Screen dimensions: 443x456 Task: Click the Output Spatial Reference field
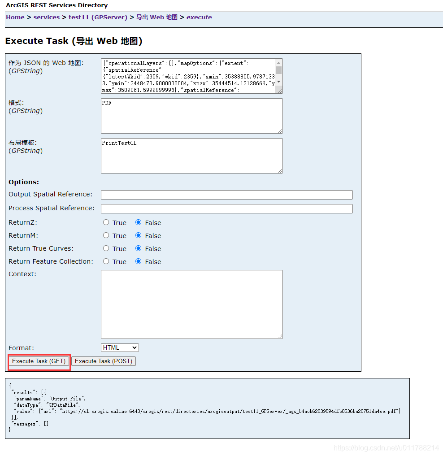[x=226, y=195]
